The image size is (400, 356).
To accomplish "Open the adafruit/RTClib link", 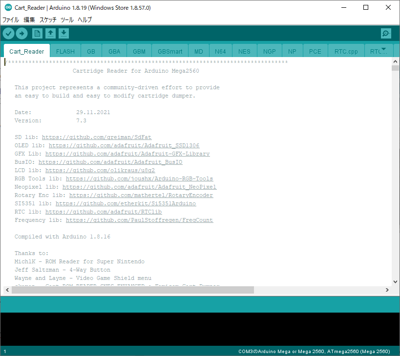I will click(x=104, y=212).
